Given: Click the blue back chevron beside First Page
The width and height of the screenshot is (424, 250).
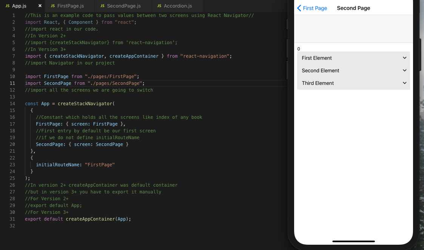Looking at the screenshot, I should coord(299,8).
